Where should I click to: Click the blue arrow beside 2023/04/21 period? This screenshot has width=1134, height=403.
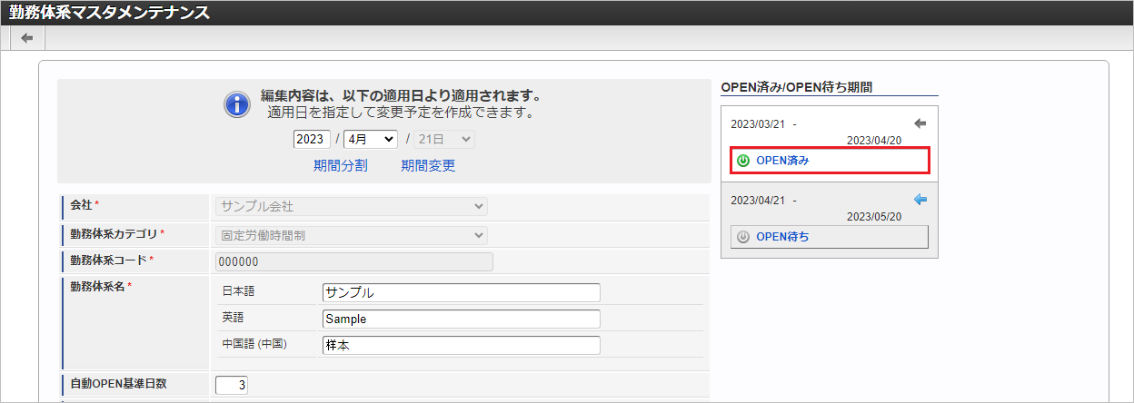click(x=920, y=200)
